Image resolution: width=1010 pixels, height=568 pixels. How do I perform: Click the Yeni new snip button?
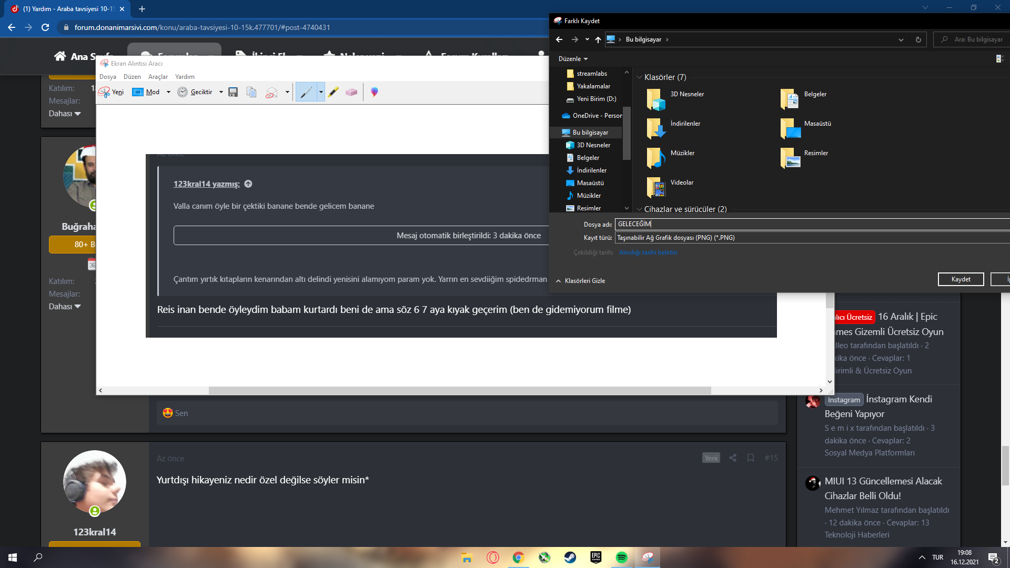pyautogui.click(x=112, y=92)
